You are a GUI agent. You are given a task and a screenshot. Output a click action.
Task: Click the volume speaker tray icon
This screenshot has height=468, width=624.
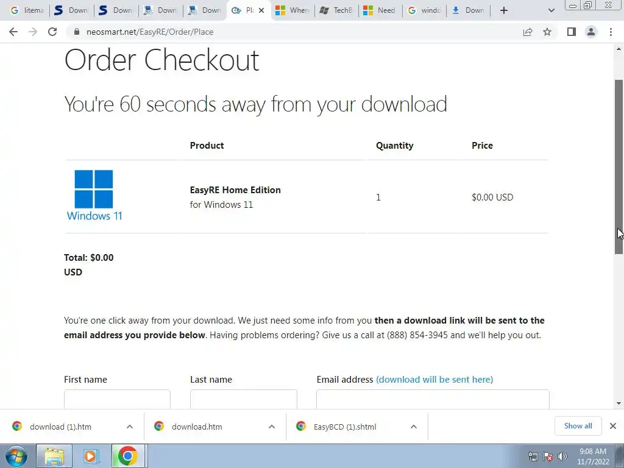point(562,456)
